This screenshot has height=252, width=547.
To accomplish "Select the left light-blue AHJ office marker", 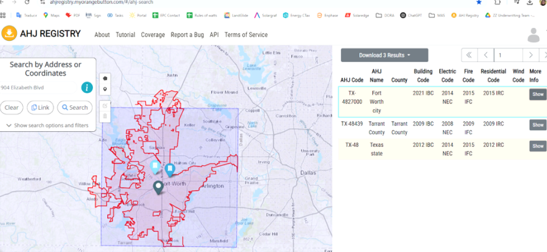I will tap(155, 167).
